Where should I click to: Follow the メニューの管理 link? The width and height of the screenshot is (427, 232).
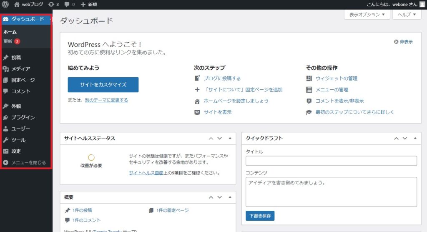pyautogui.click(x=332, y=89)
